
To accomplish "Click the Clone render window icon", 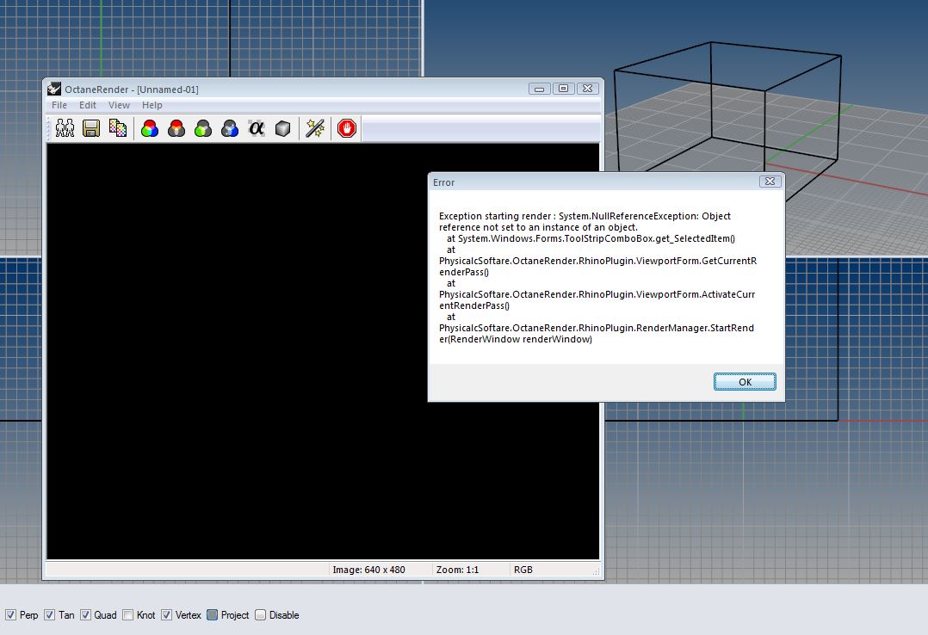I will coord(65,128).
